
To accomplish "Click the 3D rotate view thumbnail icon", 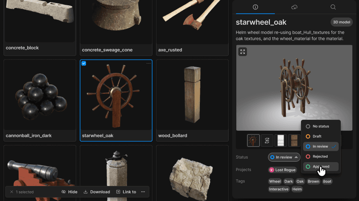I will pos(267,140).
